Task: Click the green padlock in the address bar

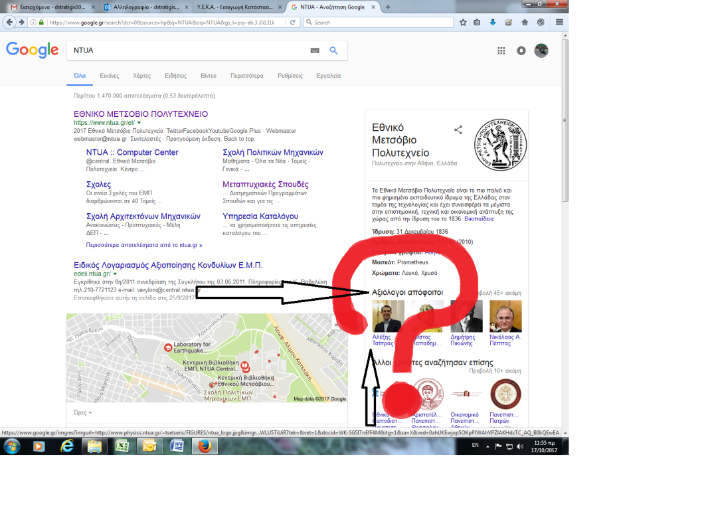Action: click(x=41, y=22)
